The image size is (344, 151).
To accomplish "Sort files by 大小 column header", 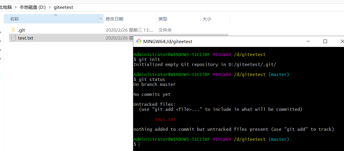I will pyautogui.click(x=215, y=19).
